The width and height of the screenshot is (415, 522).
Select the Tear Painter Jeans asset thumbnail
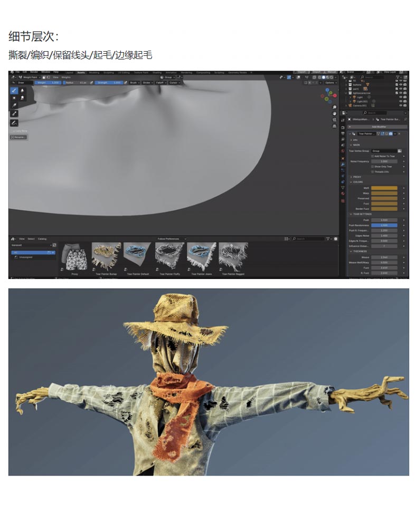tap(202, 256)
